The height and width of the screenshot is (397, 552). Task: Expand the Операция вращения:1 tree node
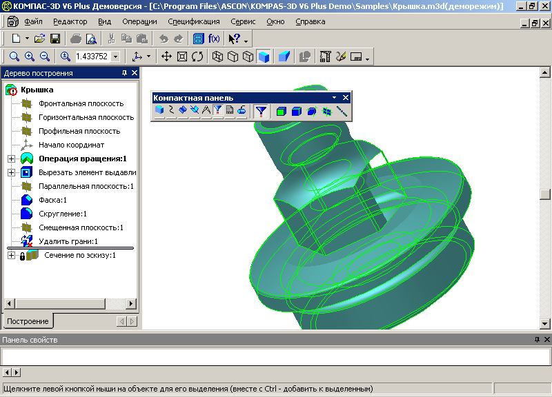coord(11,159)
